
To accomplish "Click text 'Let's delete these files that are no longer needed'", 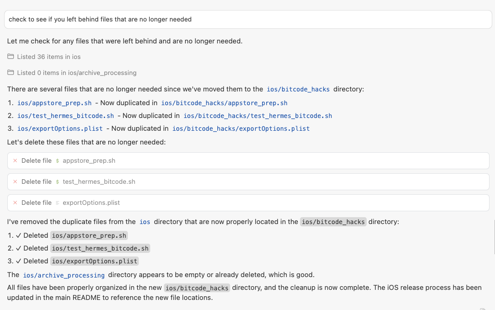I will (86, 142).
